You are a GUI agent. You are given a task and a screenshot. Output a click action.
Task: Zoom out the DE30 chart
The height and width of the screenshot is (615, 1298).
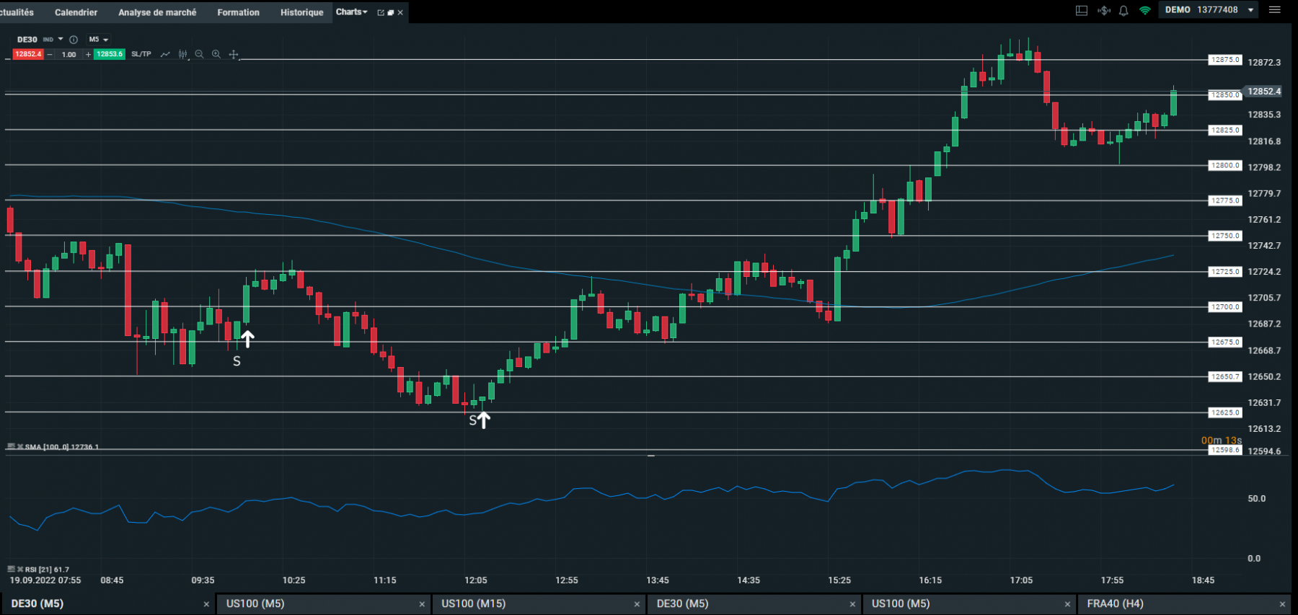[x=199, y=54]
